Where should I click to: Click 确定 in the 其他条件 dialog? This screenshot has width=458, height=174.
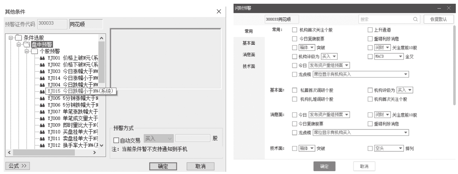tap(163, 167)
